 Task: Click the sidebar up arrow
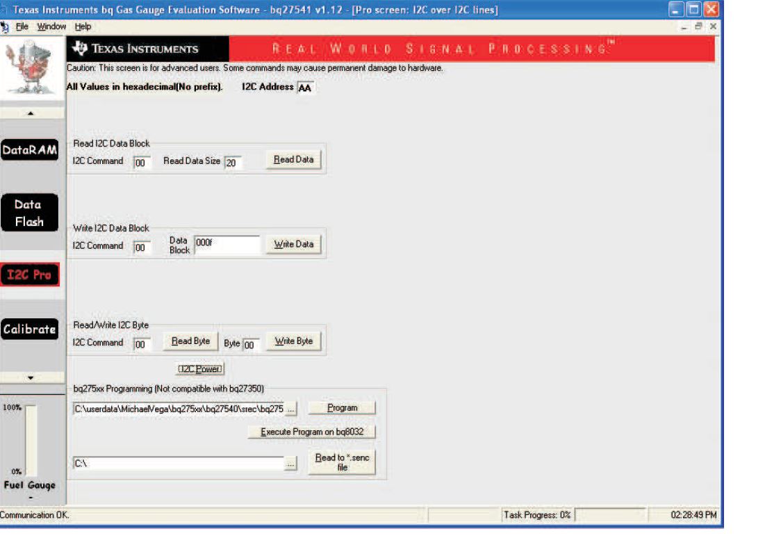point(31,113)
